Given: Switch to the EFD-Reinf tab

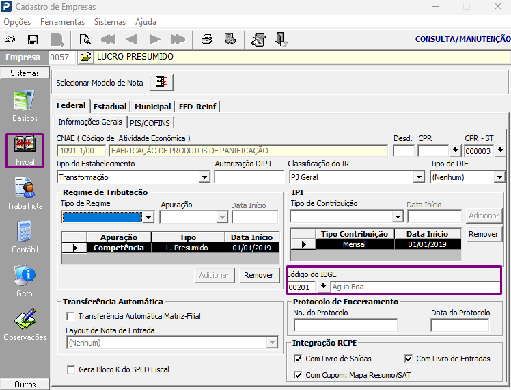Looking at the screenshot, I should (197, 107).
